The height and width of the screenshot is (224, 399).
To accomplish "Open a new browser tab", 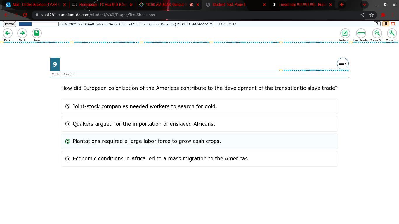I will click(341, 5).
